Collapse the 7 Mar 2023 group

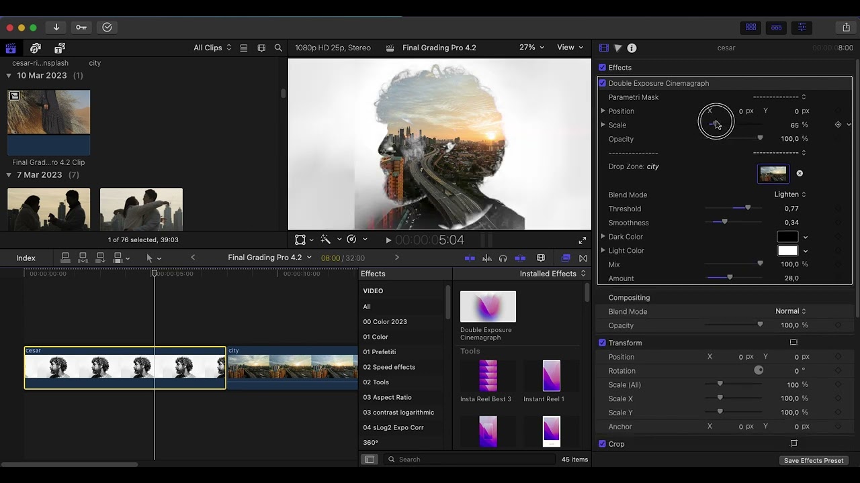pyautogui.click(x=9, y=175)
